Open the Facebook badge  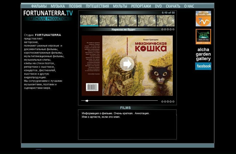point(203,66)
